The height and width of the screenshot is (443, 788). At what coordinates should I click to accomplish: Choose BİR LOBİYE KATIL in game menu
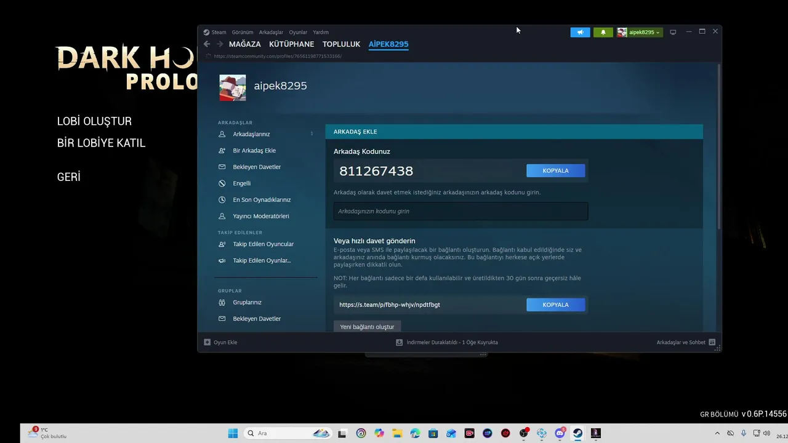point(101,143)
